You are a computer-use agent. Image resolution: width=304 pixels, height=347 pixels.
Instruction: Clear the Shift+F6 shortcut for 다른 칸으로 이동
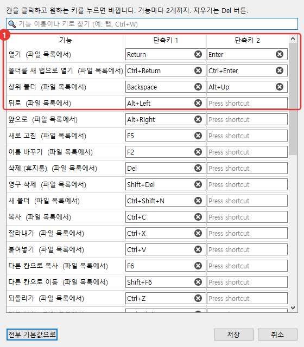(198, 282)
